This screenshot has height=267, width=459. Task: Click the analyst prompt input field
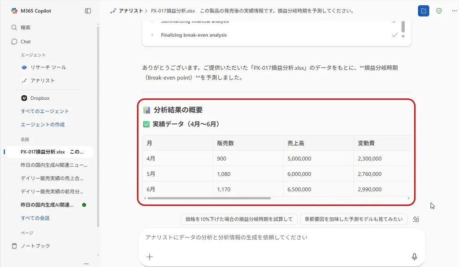click(278, 237)
